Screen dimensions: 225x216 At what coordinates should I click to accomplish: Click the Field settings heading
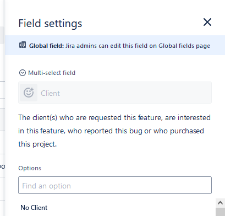(50, 24)
